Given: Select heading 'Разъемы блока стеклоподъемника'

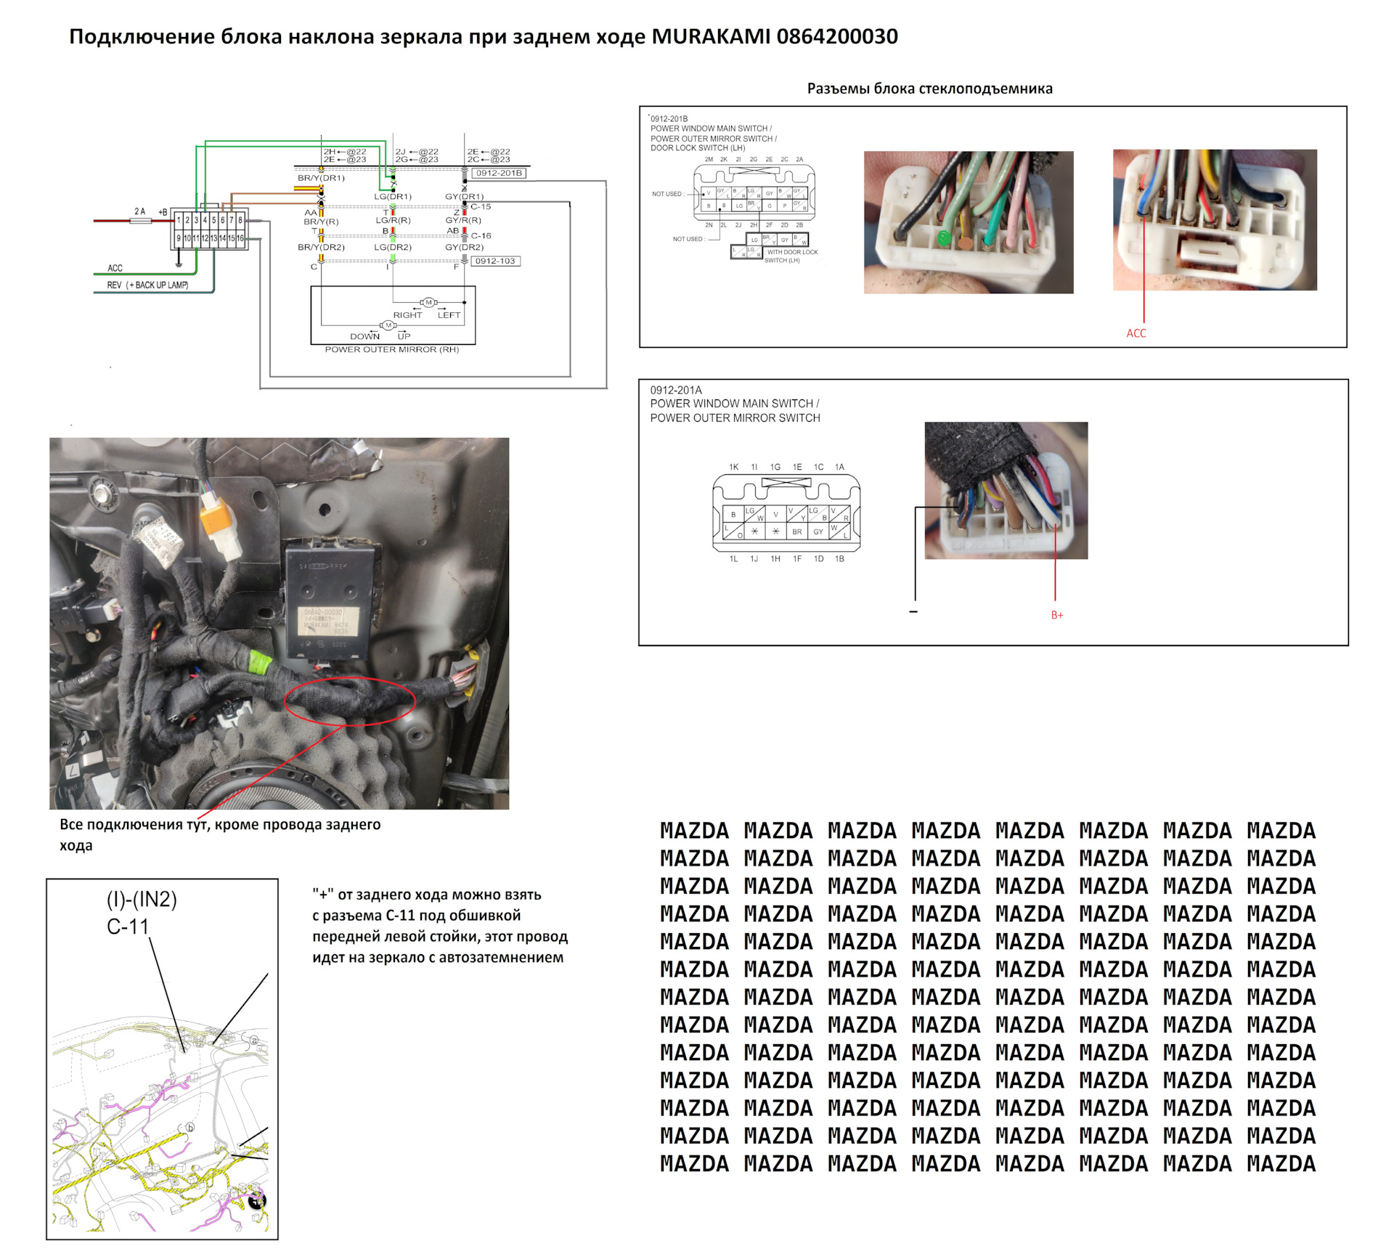Looking at the screenshot, I should click(929, 89).
